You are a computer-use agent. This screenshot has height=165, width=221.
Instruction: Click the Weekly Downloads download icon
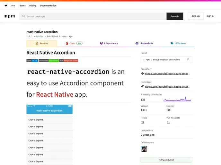pos(141,95)
